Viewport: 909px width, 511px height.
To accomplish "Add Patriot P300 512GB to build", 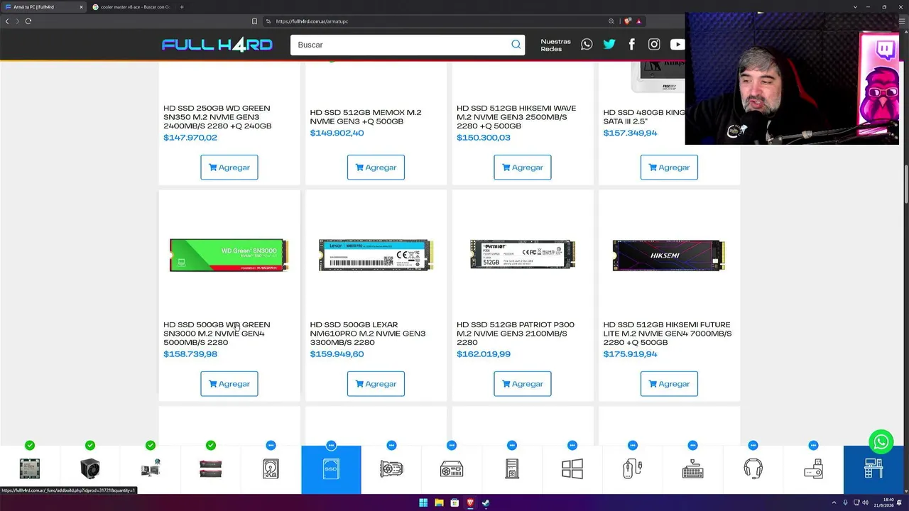I will (522, 384).
